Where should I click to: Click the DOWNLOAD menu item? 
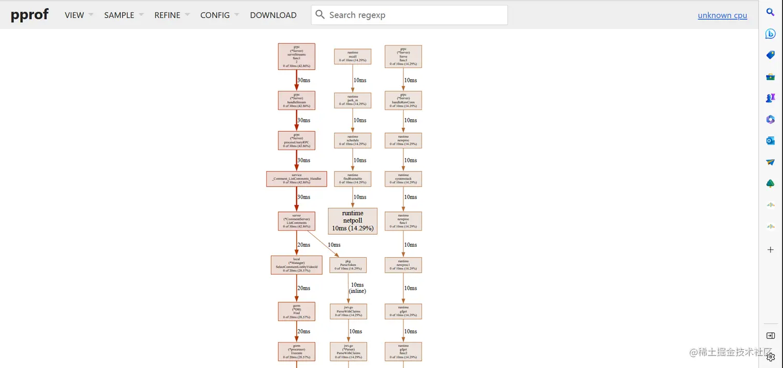[273, 15]
